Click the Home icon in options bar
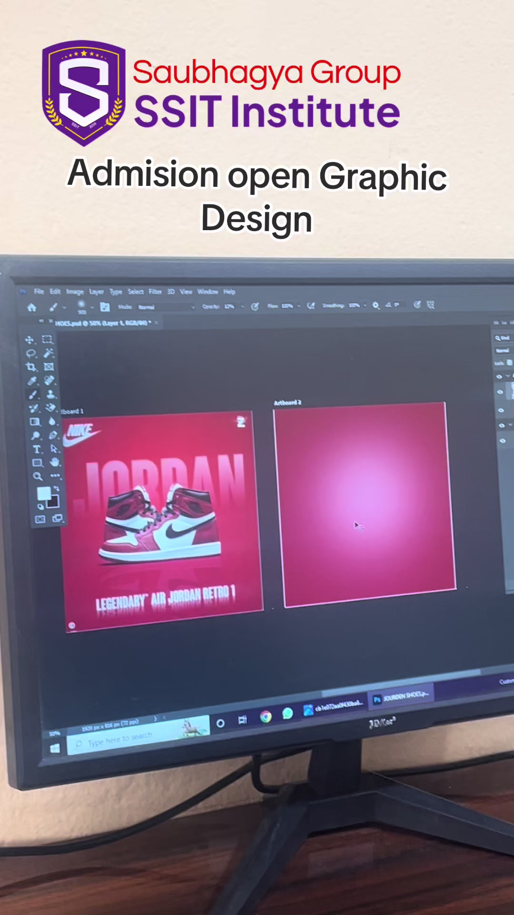This screenshot has width=514, height=915. 32,307
